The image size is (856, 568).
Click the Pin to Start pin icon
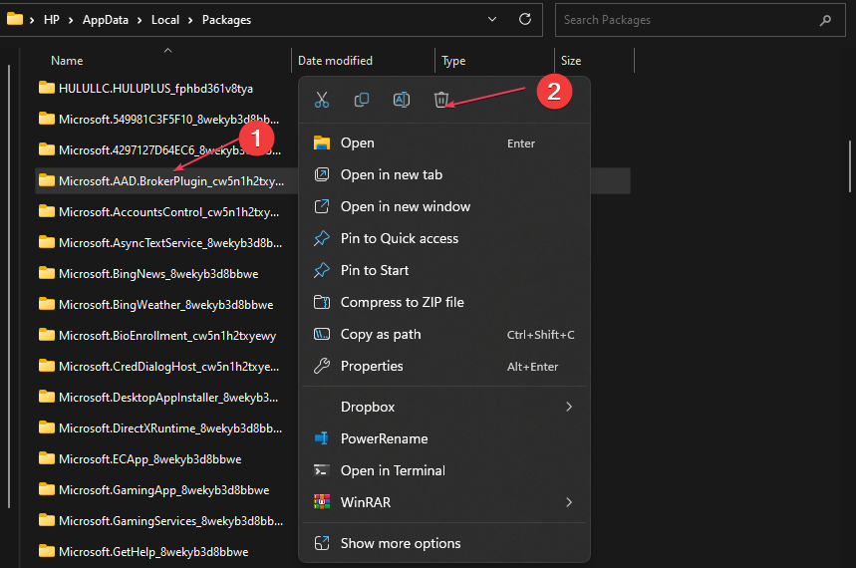322,270
